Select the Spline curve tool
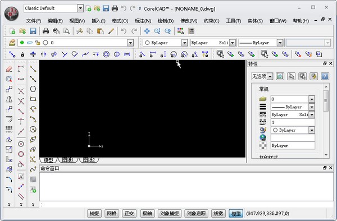Screen dimensions: 337x221 (33, 169)
